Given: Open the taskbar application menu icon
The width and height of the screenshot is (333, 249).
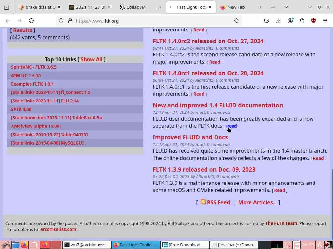Looking at the screenshot, I should click(6, 245).
